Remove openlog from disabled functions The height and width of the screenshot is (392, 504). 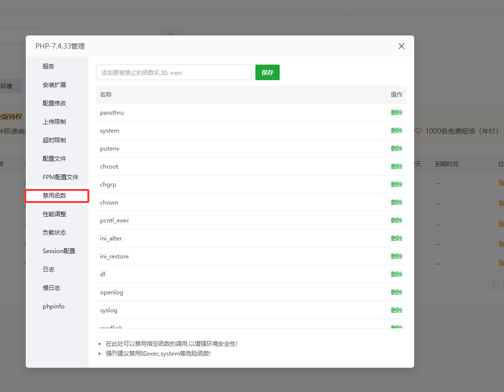click(396, 292)
